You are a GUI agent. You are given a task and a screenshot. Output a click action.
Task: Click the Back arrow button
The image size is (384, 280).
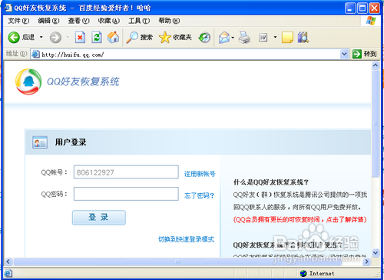14,38
